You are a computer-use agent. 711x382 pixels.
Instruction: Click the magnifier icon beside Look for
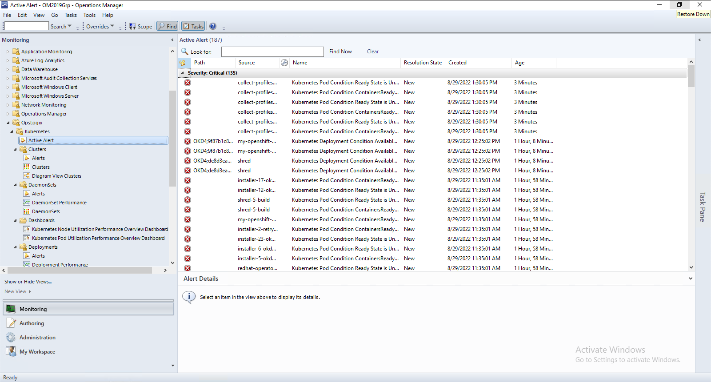point(185,52)
